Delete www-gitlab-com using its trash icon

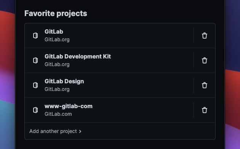tap(205, 110)
